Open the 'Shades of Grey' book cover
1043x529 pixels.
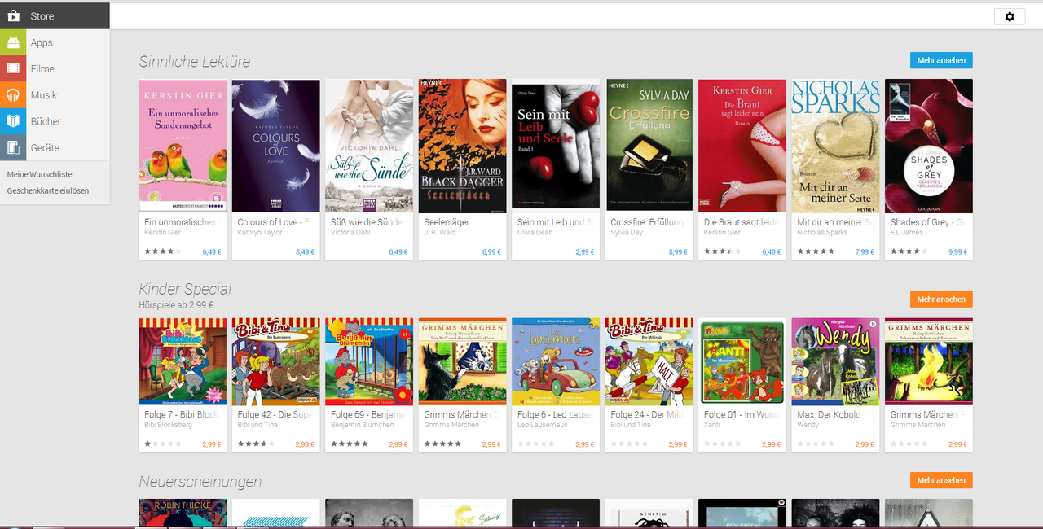[929, 146]
